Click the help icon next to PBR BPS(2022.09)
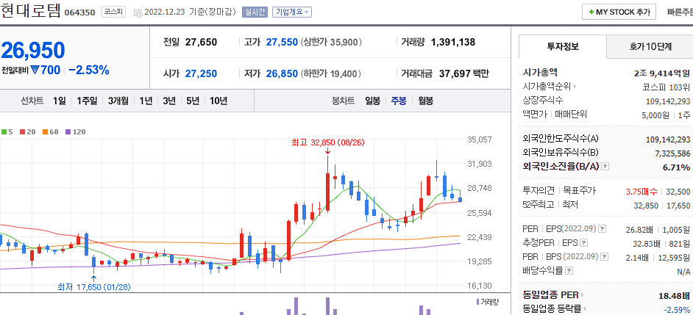 click(x=603, y=256)
